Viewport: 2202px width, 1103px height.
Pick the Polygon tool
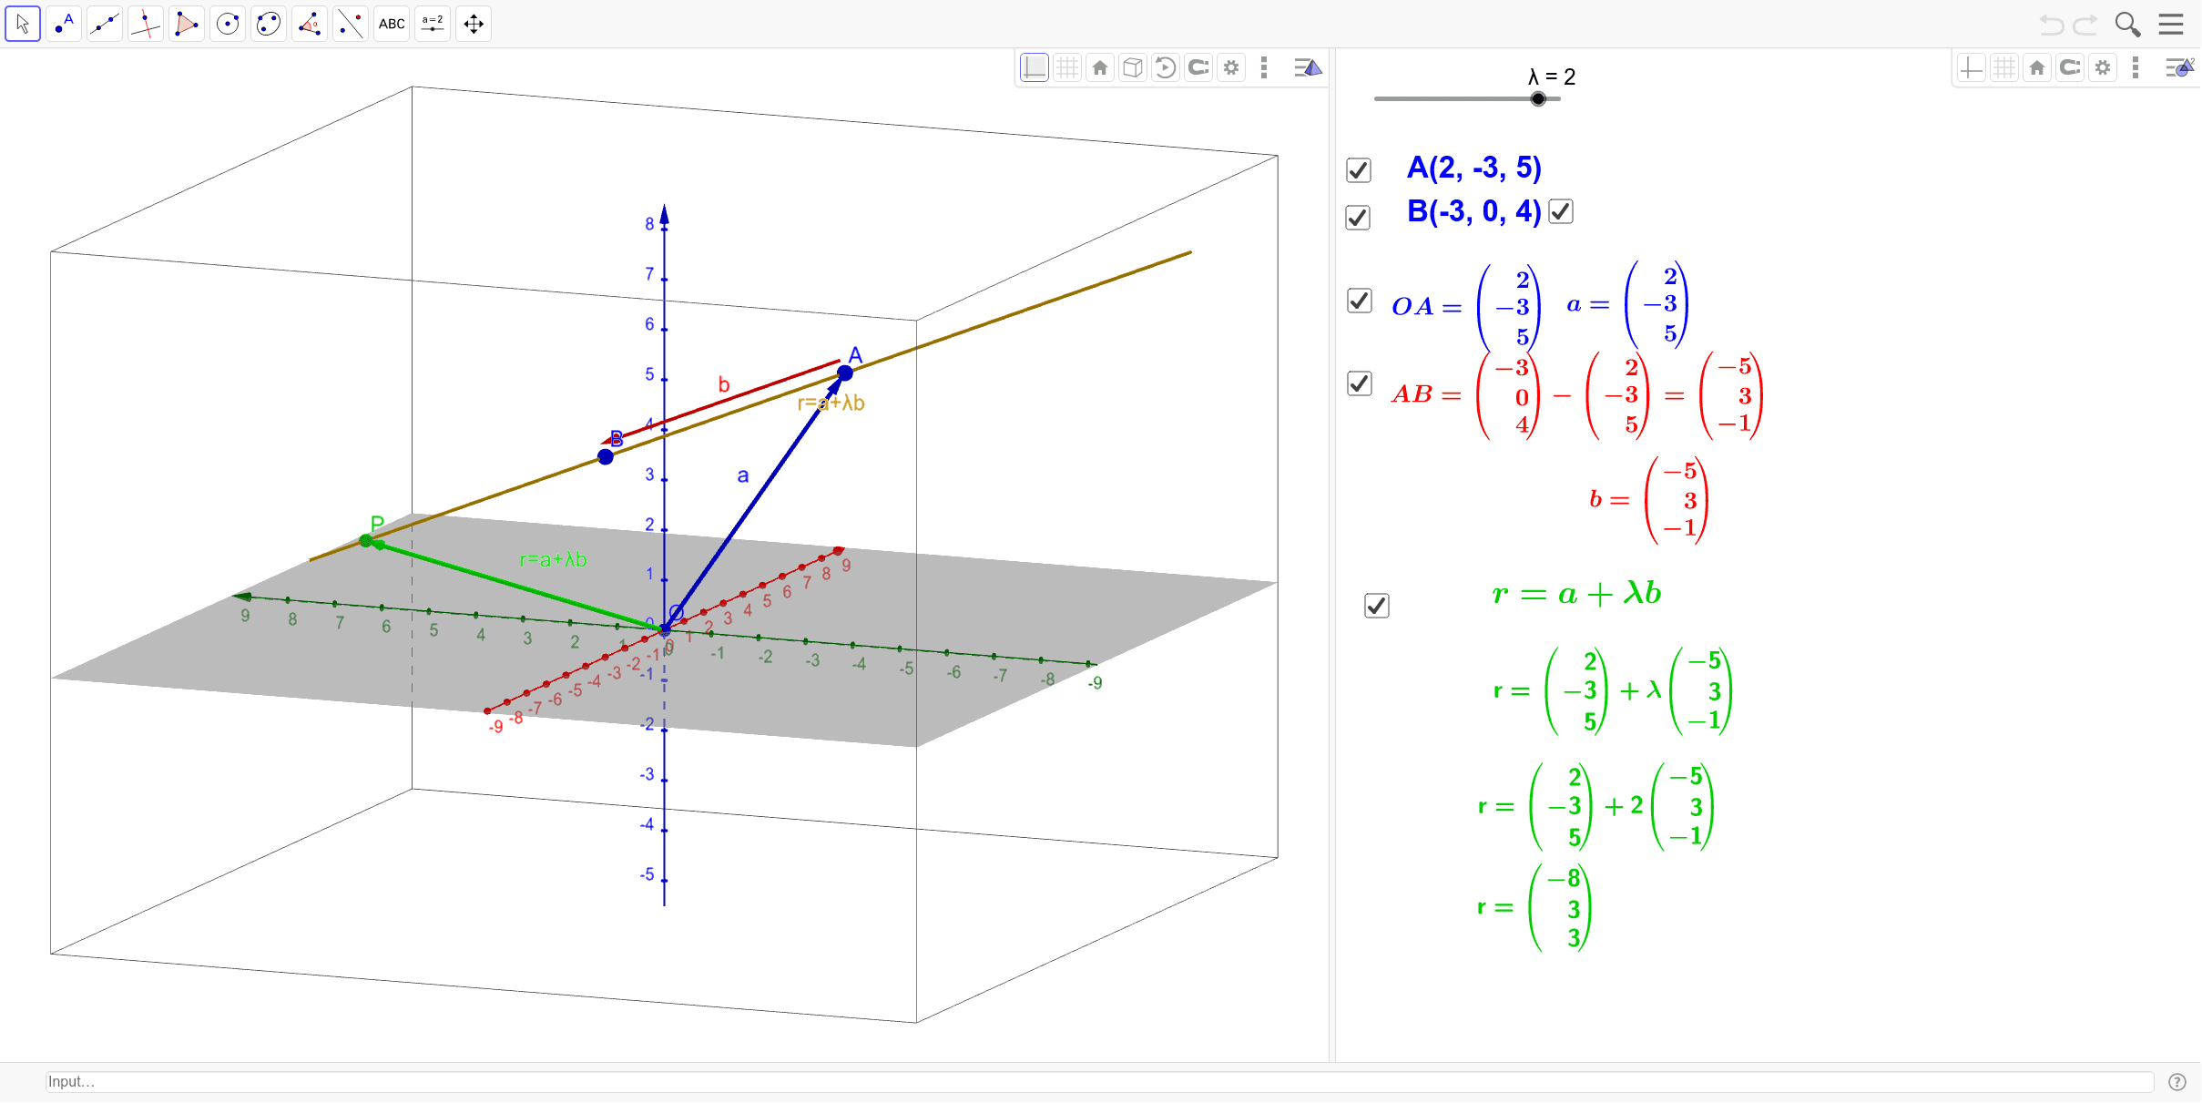pyautogui.click(x=187, y=24)
